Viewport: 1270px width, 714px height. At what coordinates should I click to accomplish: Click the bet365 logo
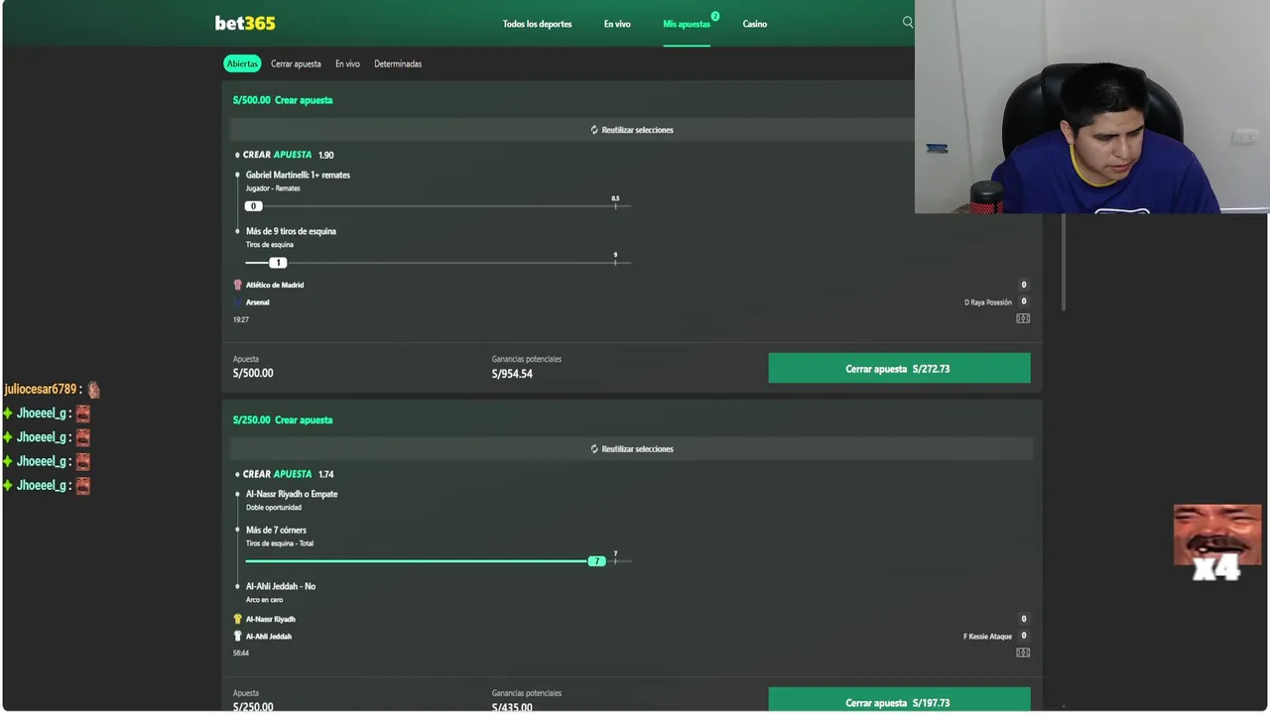pos(245,23)
